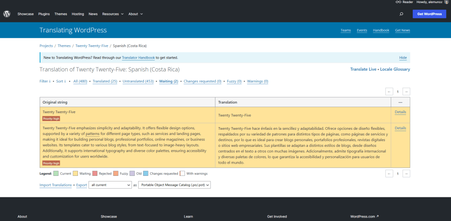Click the Changes requested blue legend swatch
The height and width of the screenshot is (221, 451).
(x=145, y=174)
